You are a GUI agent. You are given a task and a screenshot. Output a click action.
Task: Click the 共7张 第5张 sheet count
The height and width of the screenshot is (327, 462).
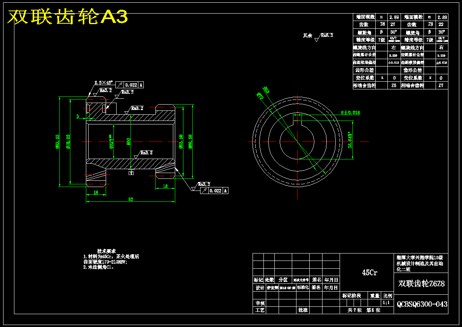click(x=364, y=310)
